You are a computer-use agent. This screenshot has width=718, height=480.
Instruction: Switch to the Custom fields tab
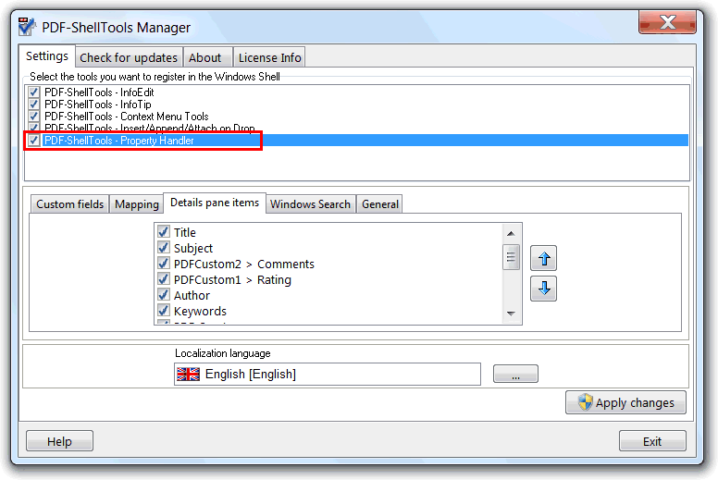click(70, 204)
